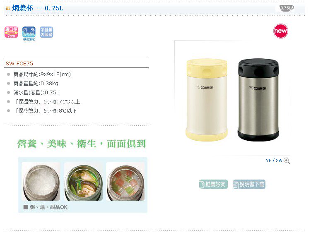Click the 營養、美味、衛生 green headline
Screen dimensions: 311x235
[x=82, y=144]
